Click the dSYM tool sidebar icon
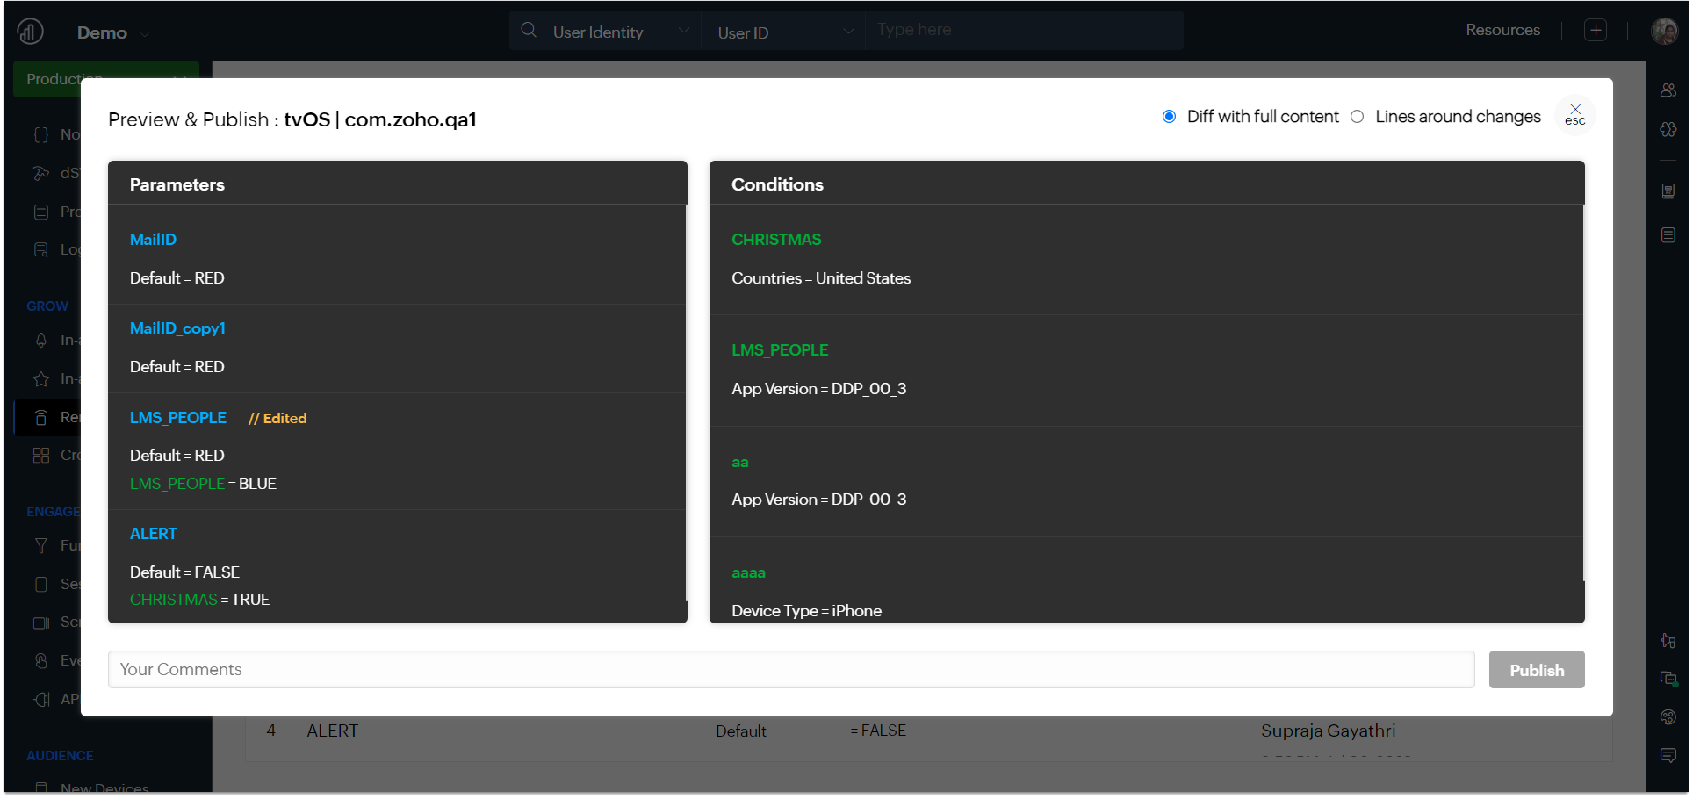 pyautogui.click(x=41, y=173)
